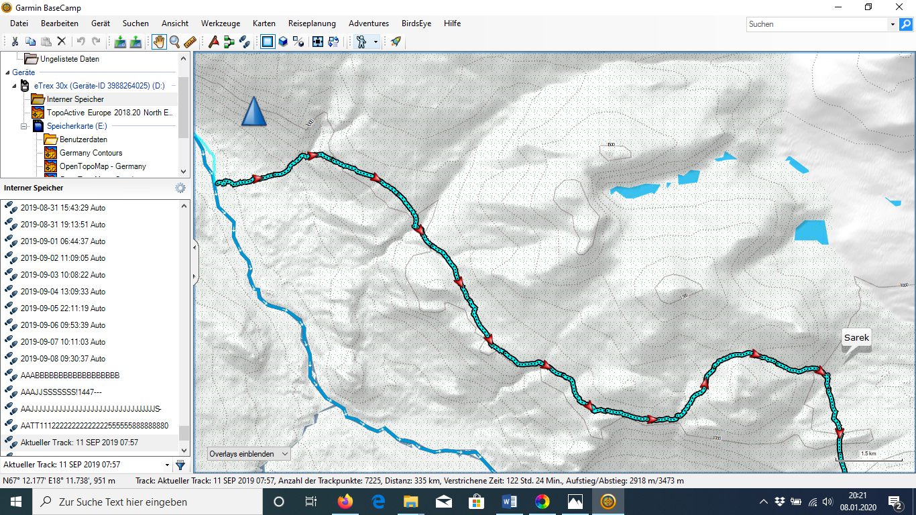The width and height of the screenshot is (916, 515).
Task: Open the BirdsEye menu
Action: (417, 23)
